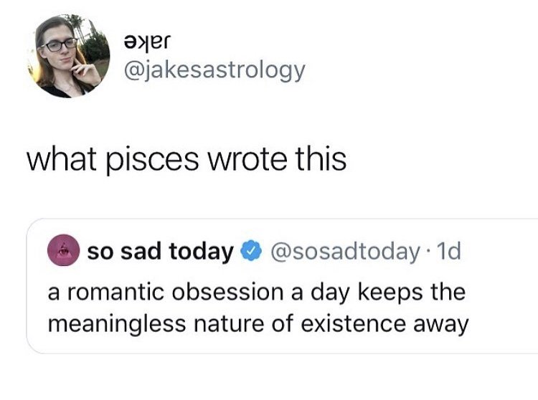The width and height of the screenshot is (538, 400).
Task: Select the 'what pisces wrote this' text
Action: [x=186, y=160]
